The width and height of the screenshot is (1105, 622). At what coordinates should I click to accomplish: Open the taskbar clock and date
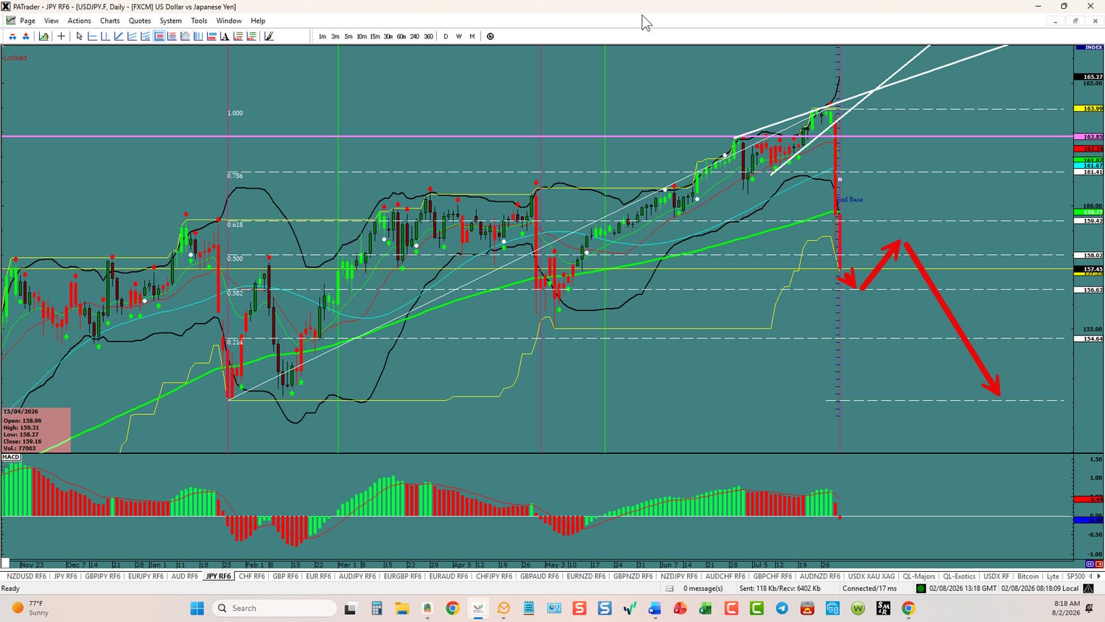[x=1067, y=608]
